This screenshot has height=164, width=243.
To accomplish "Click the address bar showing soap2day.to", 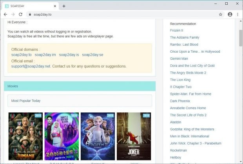I will point(125,14).
